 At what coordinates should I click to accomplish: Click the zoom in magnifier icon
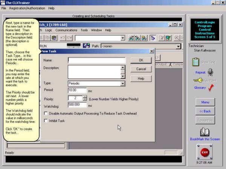(x=177, y=38)
